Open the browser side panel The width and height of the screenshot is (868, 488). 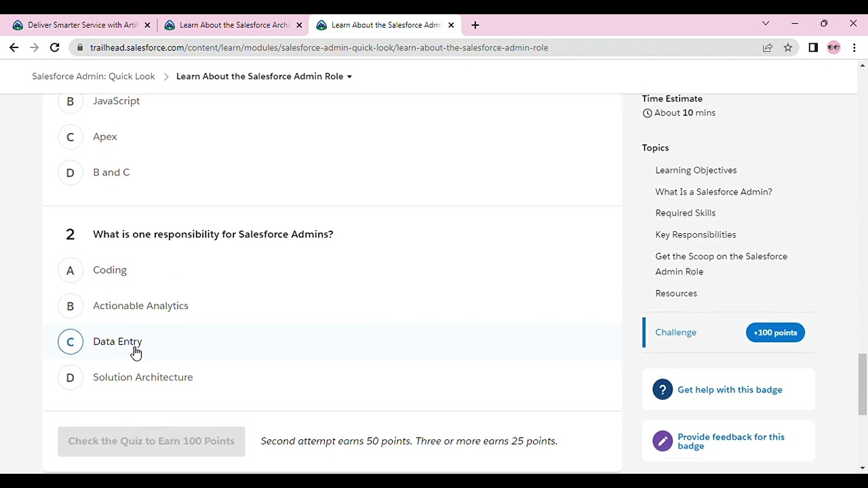(813, 47)
